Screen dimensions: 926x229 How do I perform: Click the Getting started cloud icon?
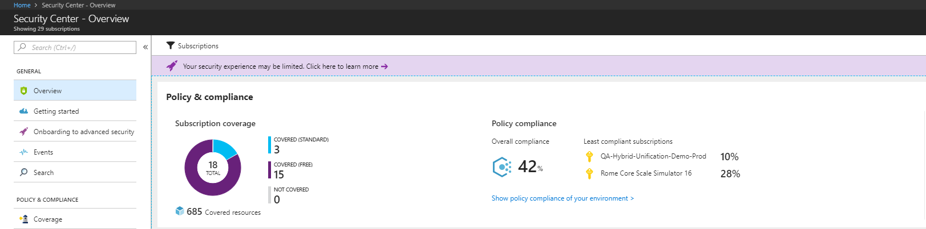pyautogui.click(x=23, y=111)
